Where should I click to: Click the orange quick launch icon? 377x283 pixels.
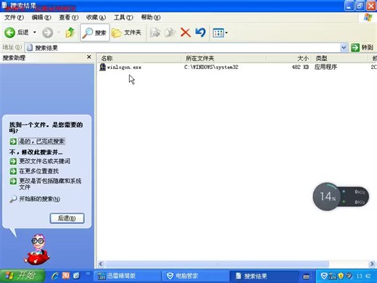tap(66, 276)
